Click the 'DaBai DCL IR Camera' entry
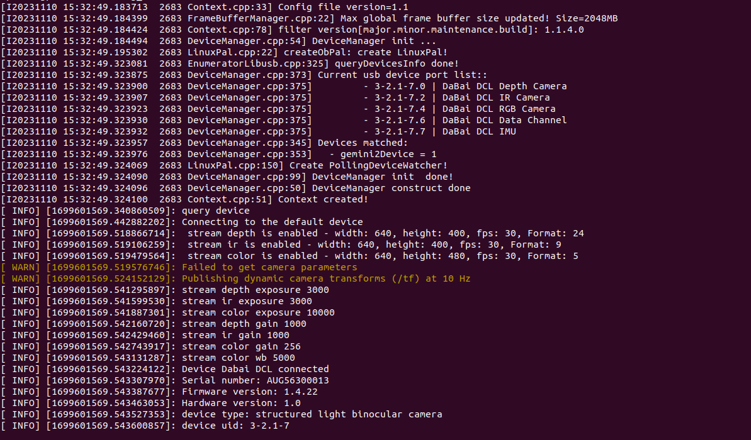 [495, 97]
